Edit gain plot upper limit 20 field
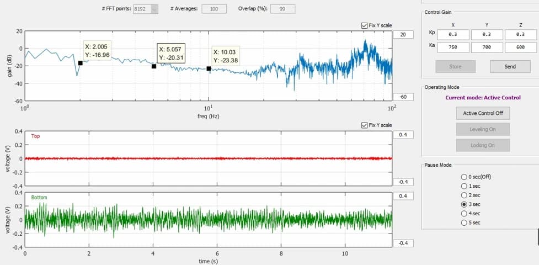 403,34
